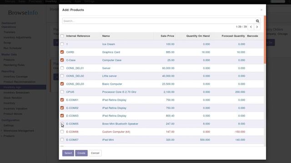This screenshot has height=163, width=291.
Task: Sort by Sale Price column header
Action: coord(167,36)
